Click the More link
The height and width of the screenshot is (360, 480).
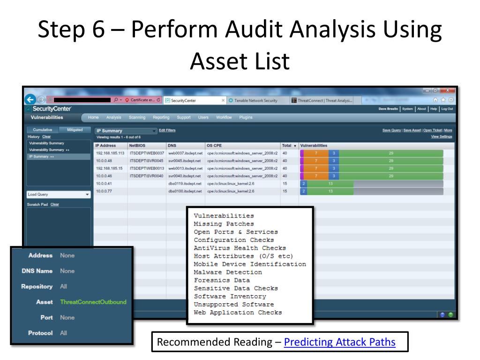pos(448,130)
